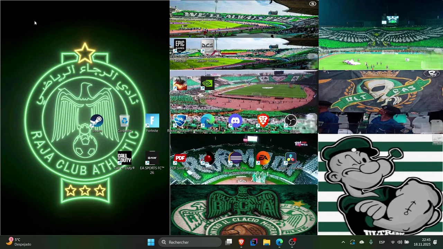The height and width of the screenshot is (249, 443).
Task: Open the Steam desktop shortcut
Action: point(97,124)
